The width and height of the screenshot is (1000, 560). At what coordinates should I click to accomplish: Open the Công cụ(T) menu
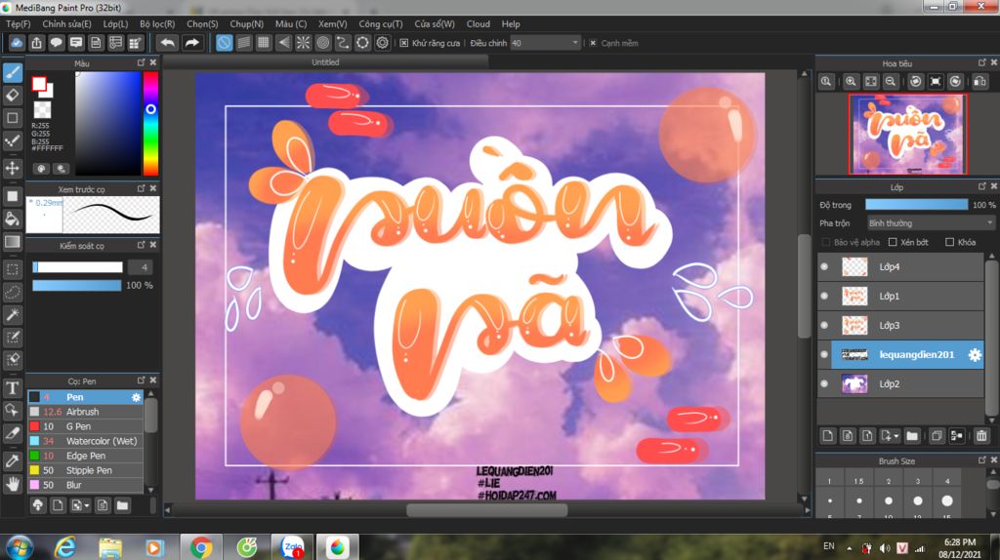(381, 23)
